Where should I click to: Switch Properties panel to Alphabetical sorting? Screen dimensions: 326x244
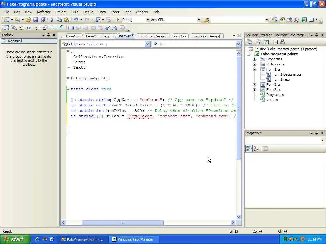pos(256,148)
